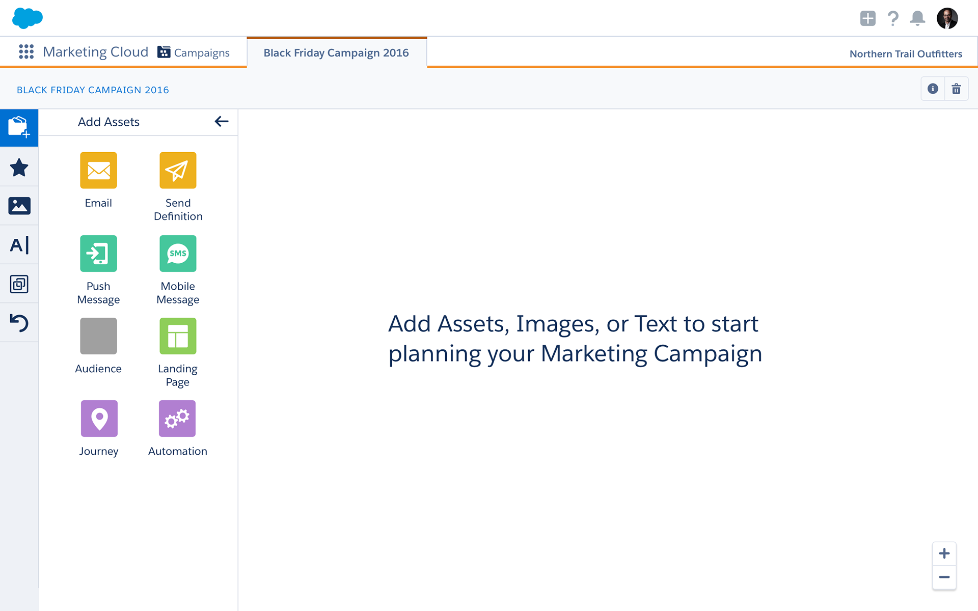Add a Mobile Message SMS asset icon
This screenshot has height=611, width=978.
[x=178, y=254]
